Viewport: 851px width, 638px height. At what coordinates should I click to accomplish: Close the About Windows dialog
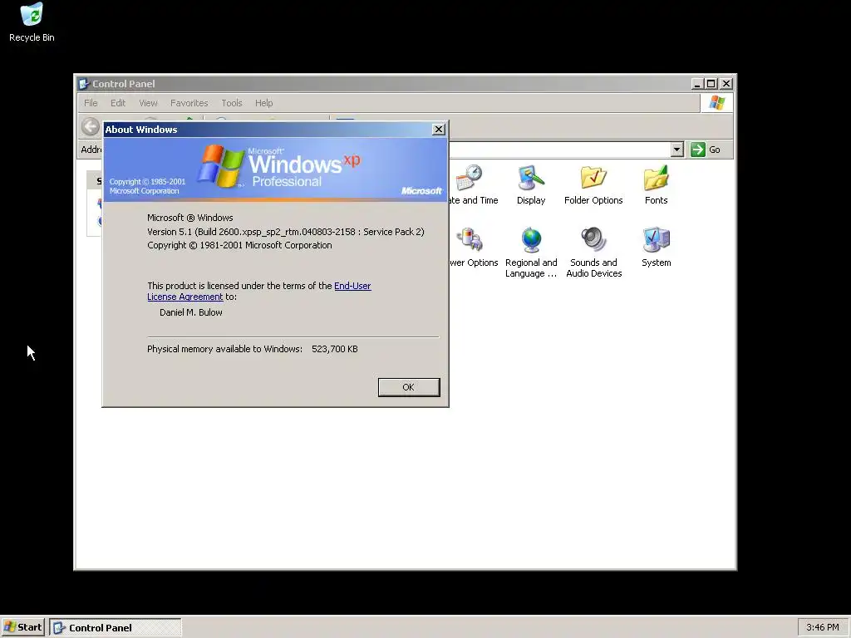click(x=439, y=129)
